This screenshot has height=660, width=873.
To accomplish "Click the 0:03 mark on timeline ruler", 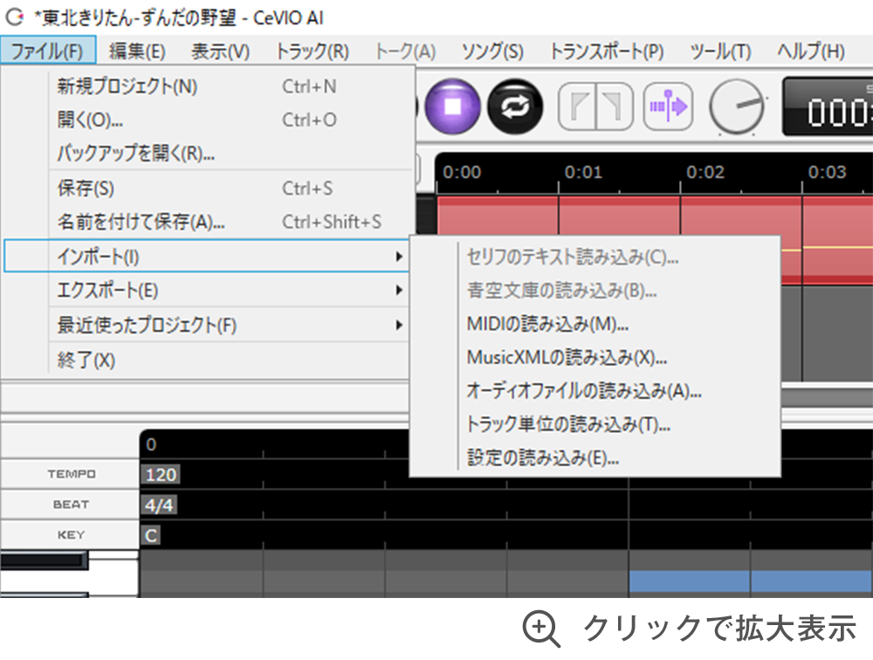I will 828,172.
